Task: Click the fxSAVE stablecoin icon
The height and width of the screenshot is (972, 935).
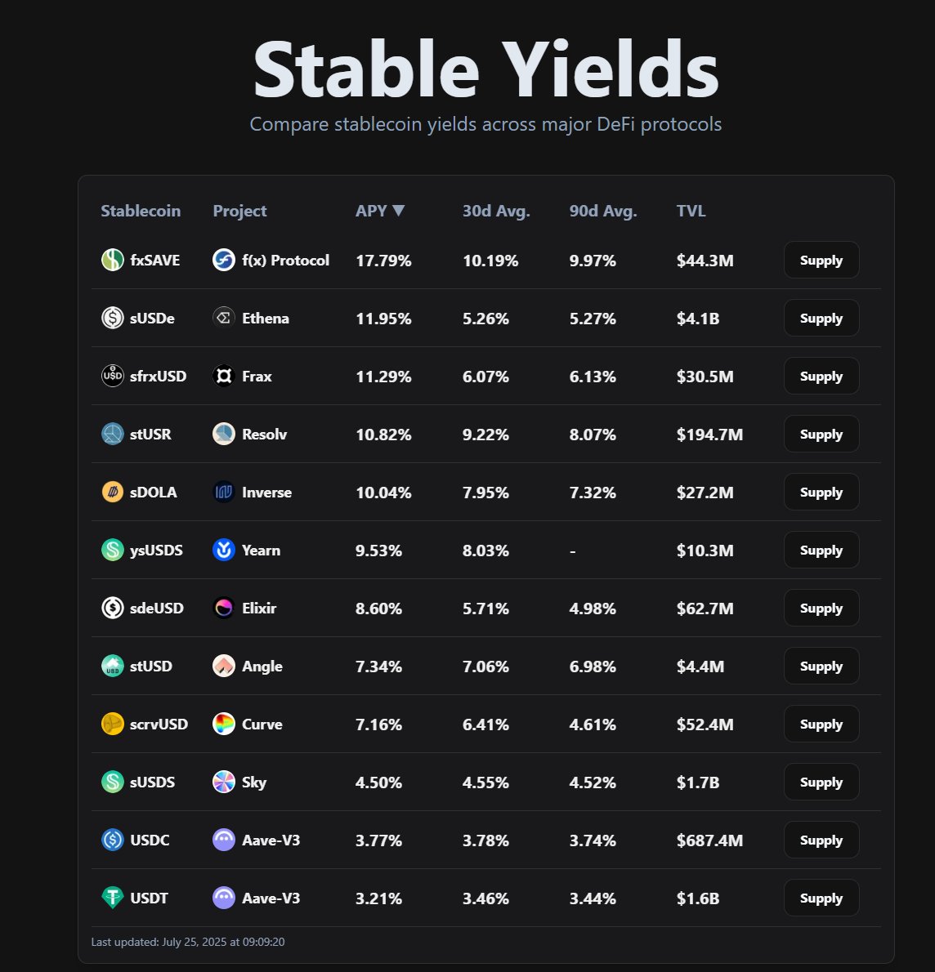Action: [112, 260]
